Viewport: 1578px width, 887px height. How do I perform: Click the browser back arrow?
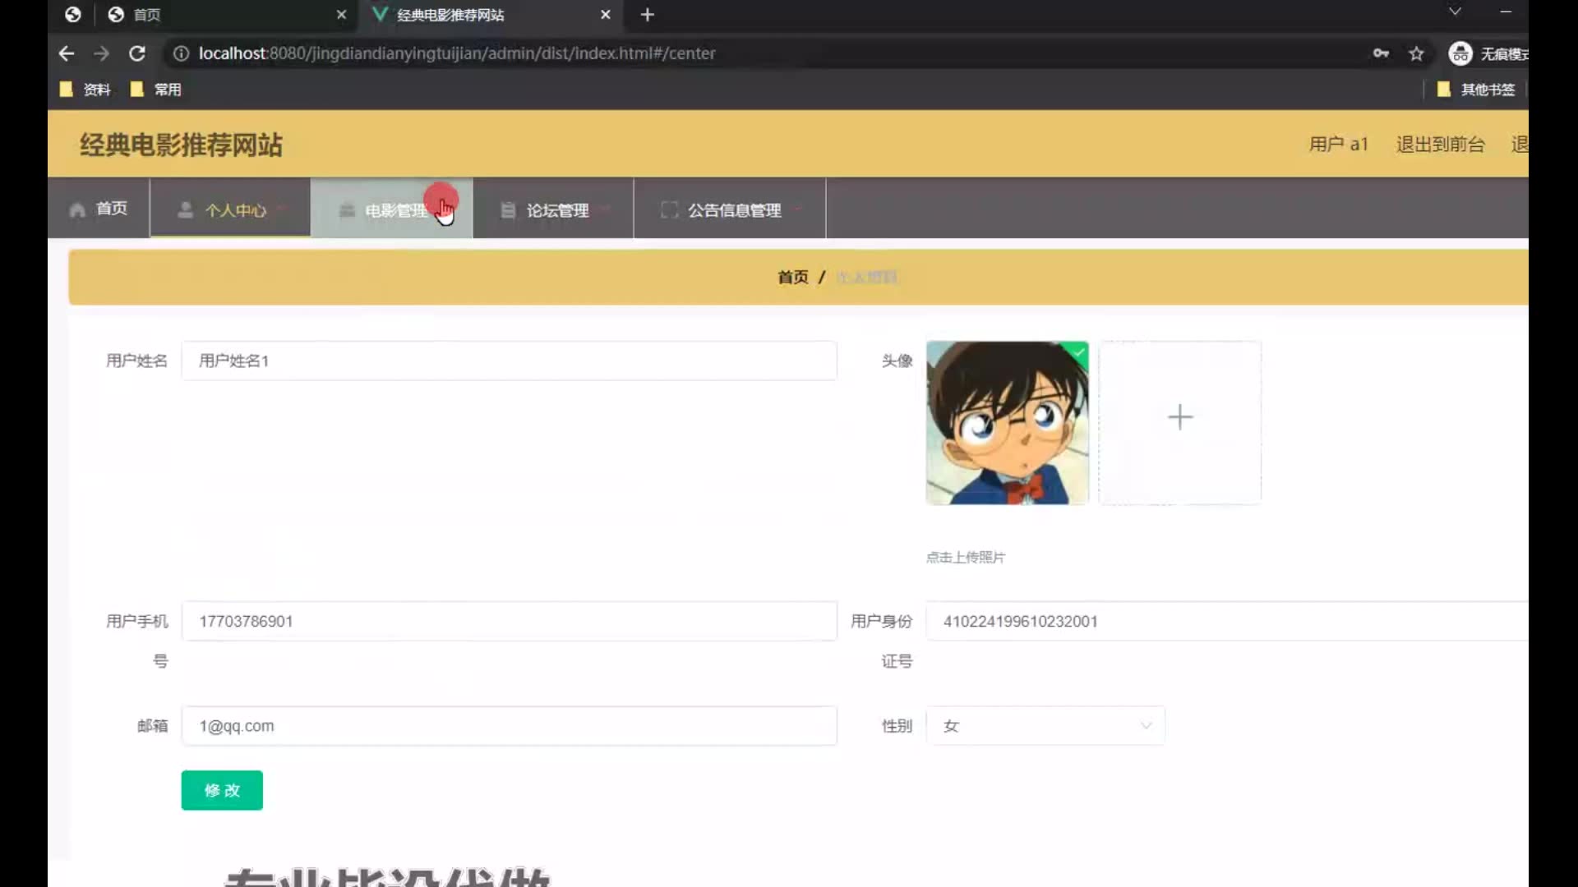click(x=67, y=53)
